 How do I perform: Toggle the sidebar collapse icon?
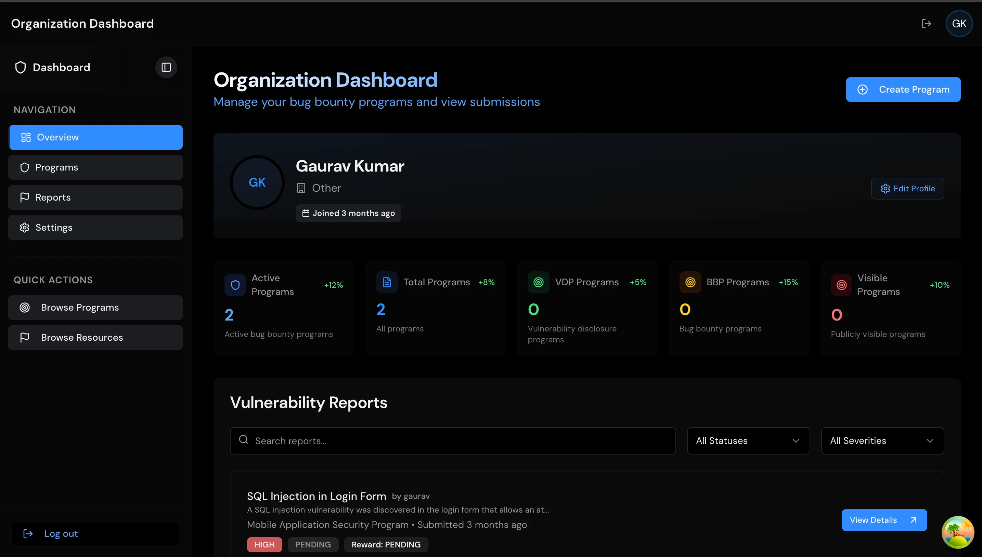166,67
